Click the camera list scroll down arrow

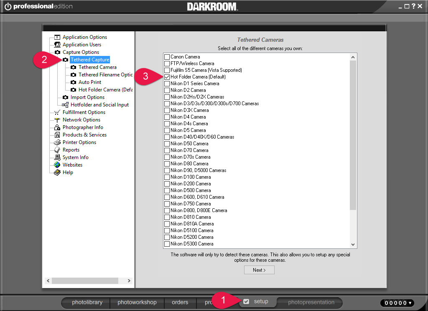[353, 245]
